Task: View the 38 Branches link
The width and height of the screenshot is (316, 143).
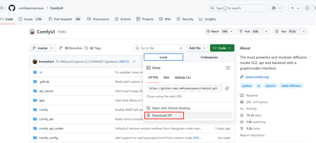Action: pos(71,48)
